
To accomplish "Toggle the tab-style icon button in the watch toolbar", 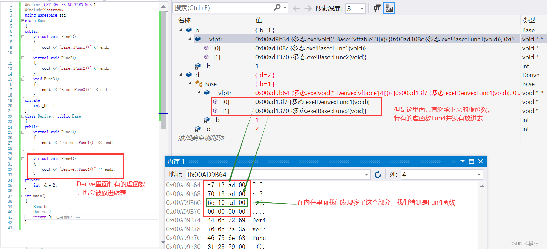I will [x=389, y=8].
